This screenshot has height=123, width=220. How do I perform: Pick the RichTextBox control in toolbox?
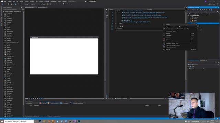pos(10,95)
